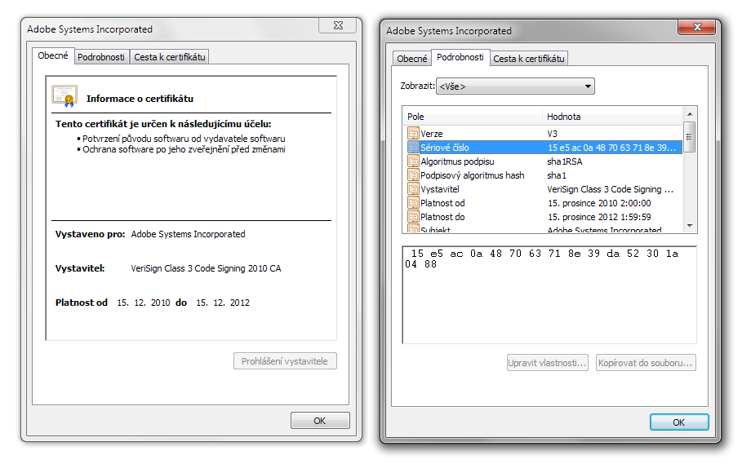Select the Platnost od row
Screen dimensions: 742x464
pos(544,203)
